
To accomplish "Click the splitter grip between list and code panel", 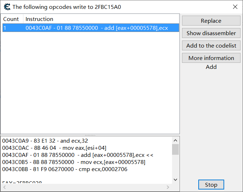I will [90, 135].
